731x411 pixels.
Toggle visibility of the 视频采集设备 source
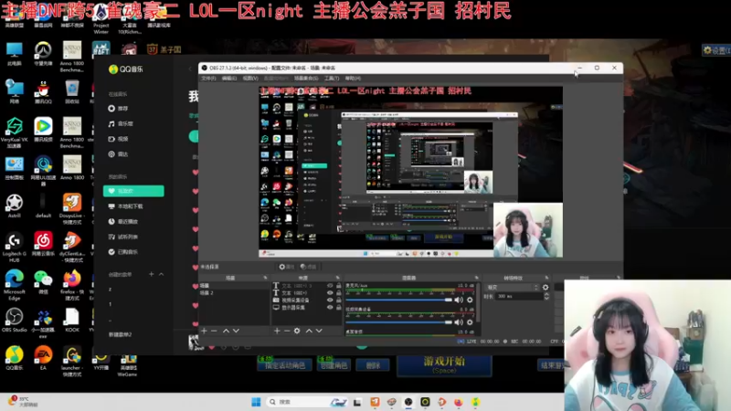[x=330, y=300]
